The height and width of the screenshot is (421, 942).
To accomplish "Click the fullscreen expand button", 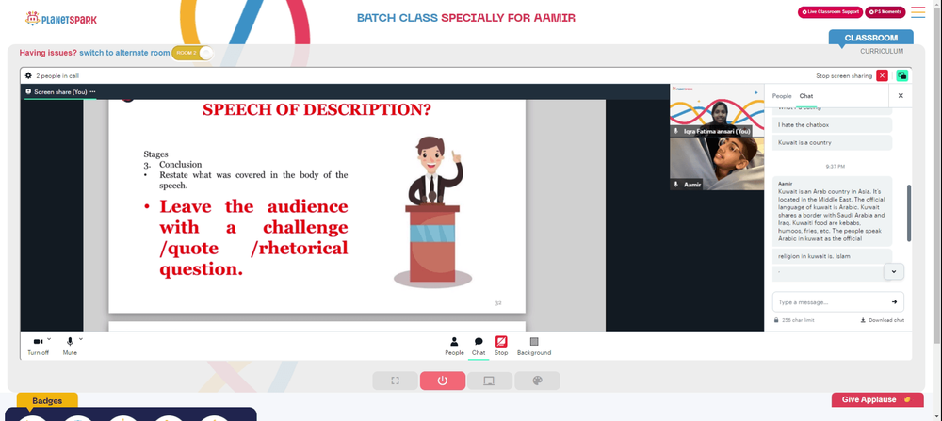I will 395,381.
